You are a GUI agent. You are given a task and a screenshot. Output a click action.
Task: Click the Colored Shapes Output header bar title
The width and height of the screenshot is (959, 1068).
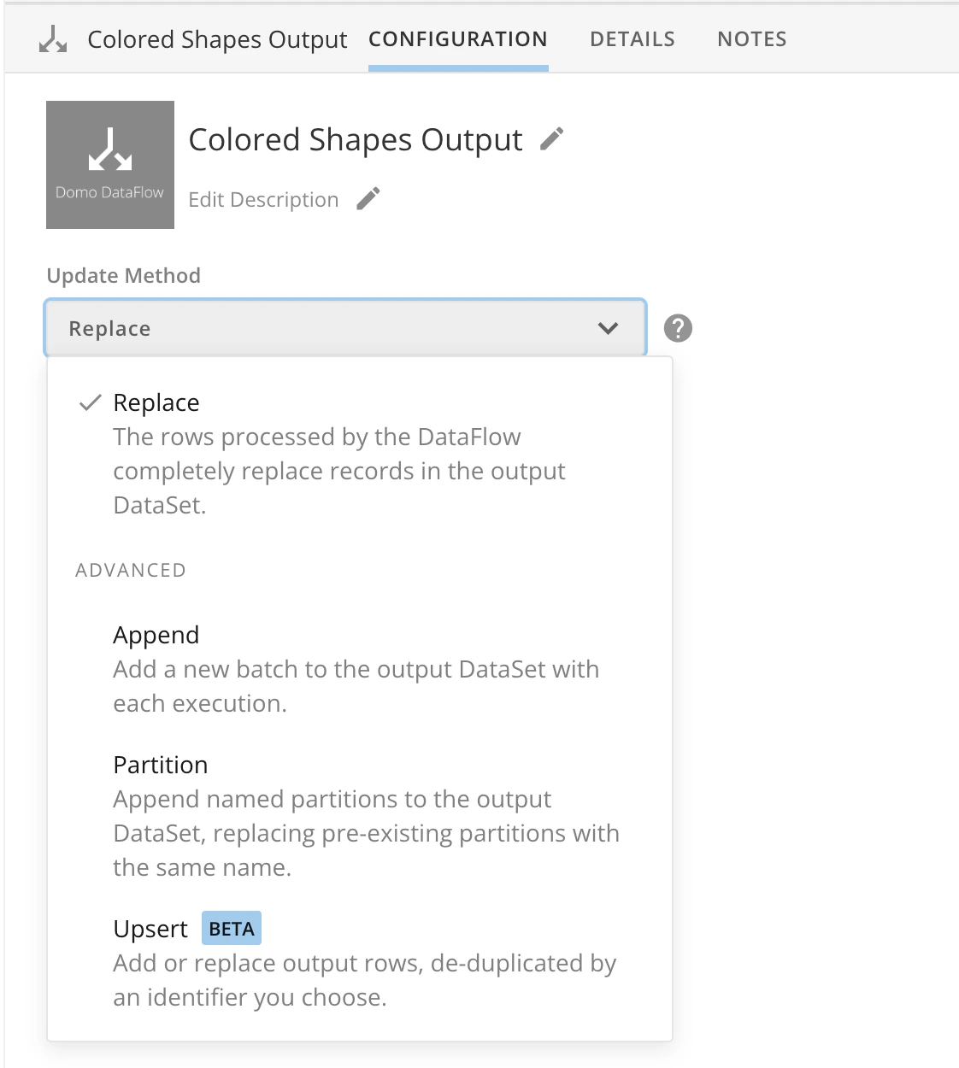point(217,40)
